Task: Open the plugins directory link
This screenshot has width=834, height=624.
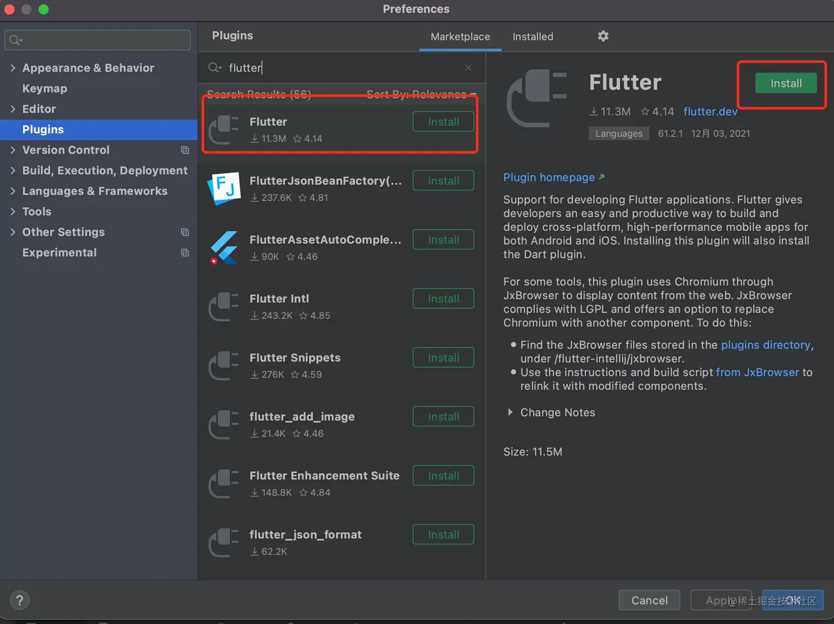Action: point(766,345)
